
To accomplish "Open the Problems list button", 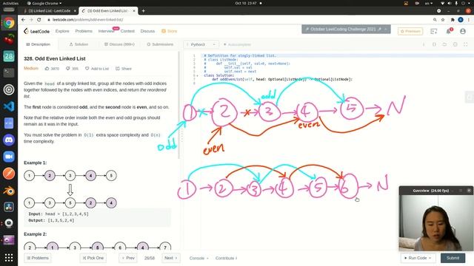I will coord(38,258).
